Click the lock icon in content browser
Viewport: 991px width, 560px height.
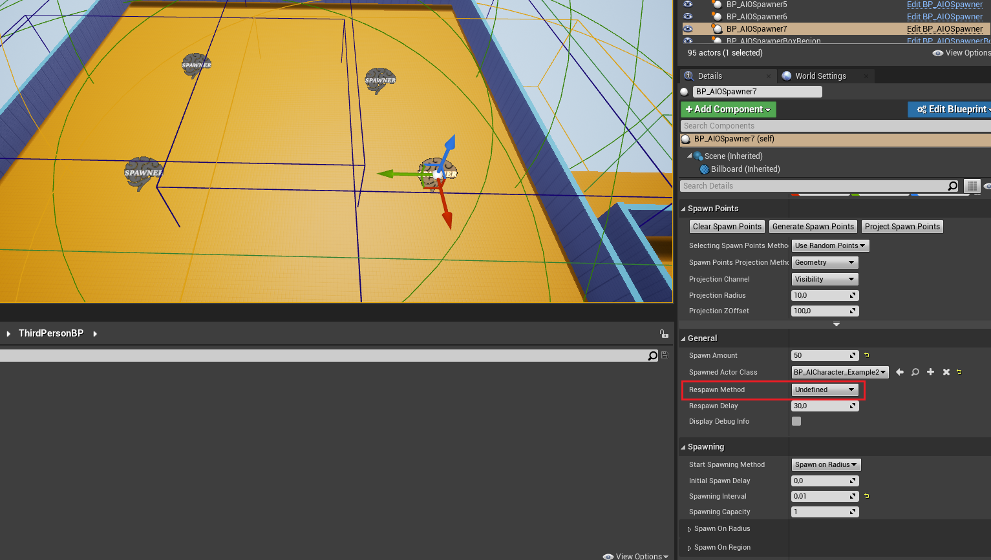663,334
